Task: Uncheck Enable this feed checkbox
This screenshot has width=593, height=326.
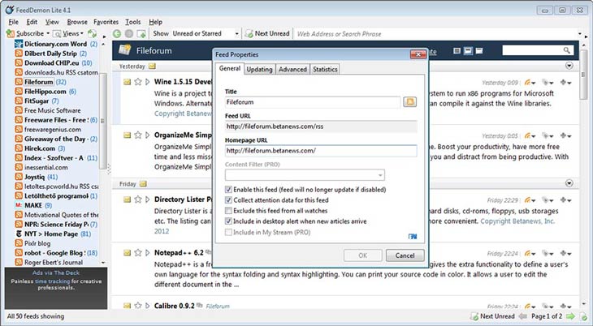Action: [x=229, y=189]
